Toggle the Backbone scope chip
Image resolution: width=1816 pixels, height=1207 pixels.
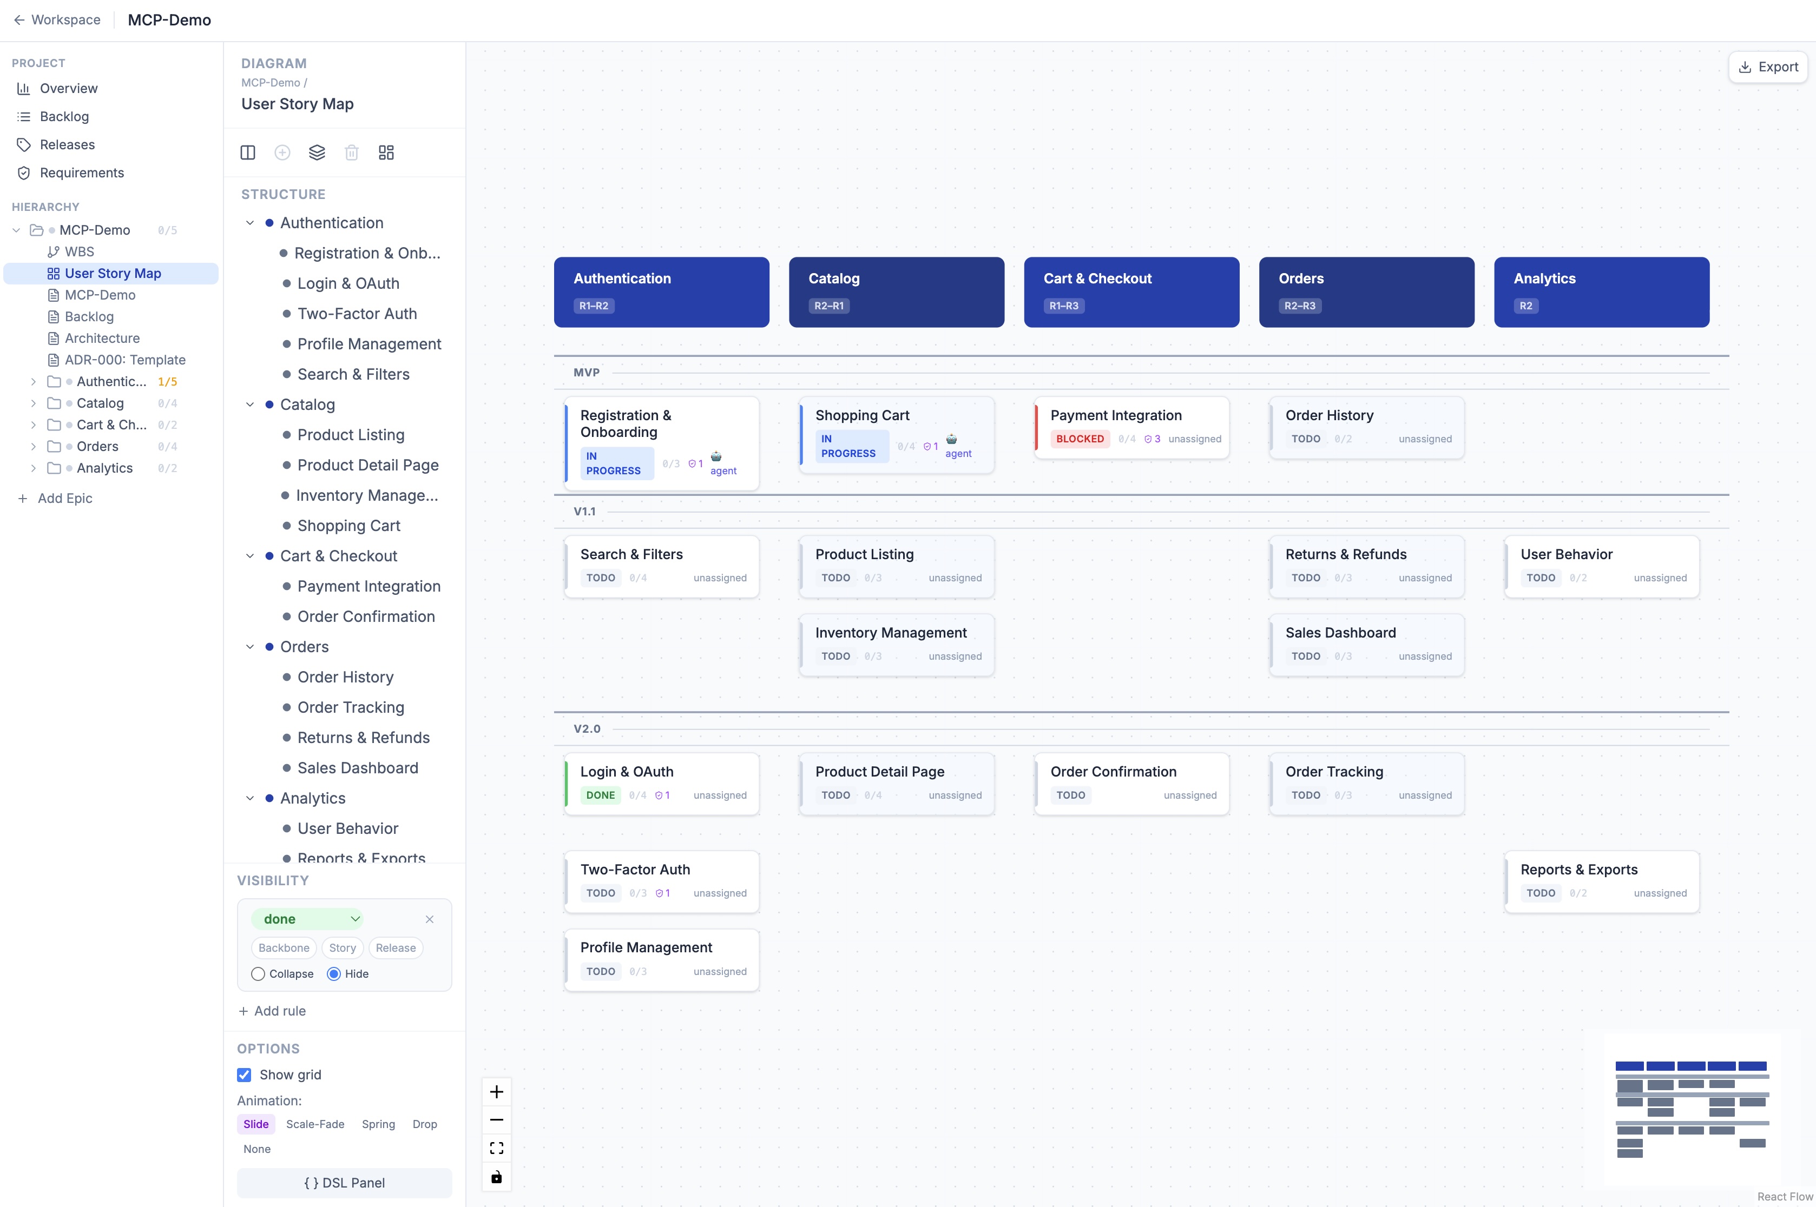click(x=284, y=947)
